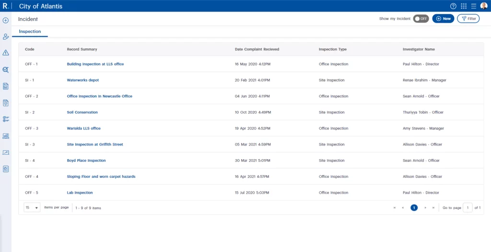Open the Lab Inspection record link
This screenshot has width=491, height=252.
[80, 193]
